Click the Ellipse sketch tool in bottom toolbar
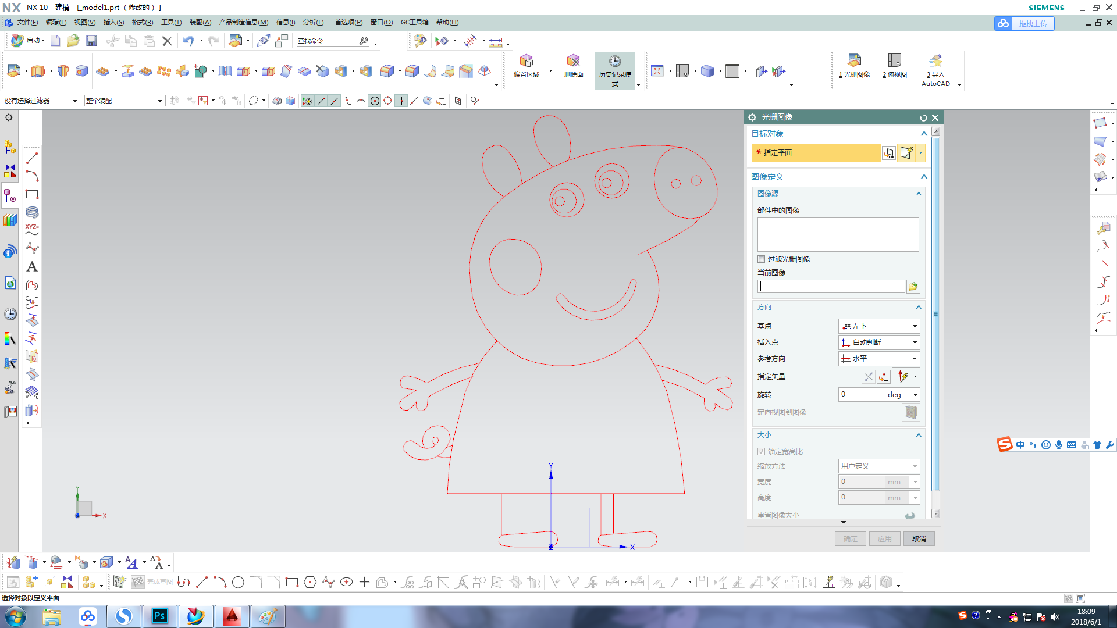This screenshot has height=628, width=1117. click(346, 582)
